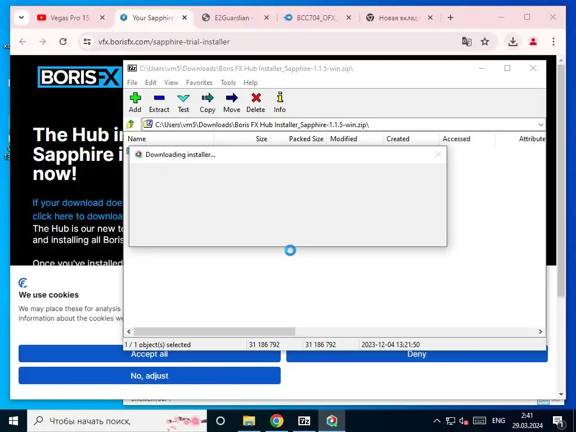The image size is (576, 432).
Task: Open the Help menu in 7-Zip
Action: [x=250, y=83]
